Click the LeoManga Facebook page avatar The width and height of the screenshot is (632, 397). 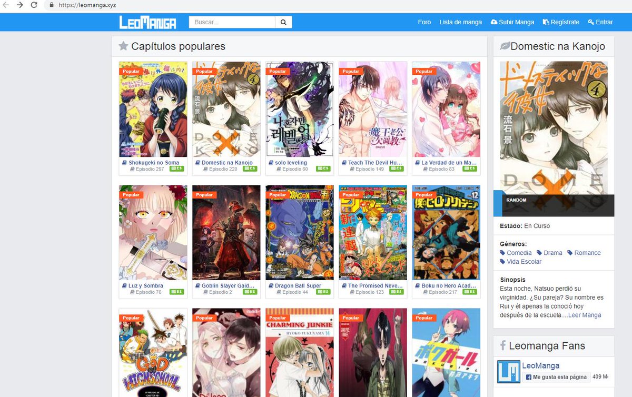508,372
